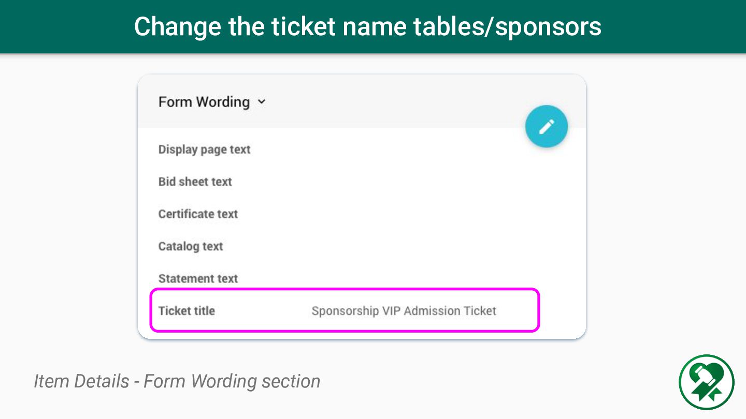Viewport: 746px width, 419px height.
Task: Select the Form Wording section heading
Action: click(204, 102)
